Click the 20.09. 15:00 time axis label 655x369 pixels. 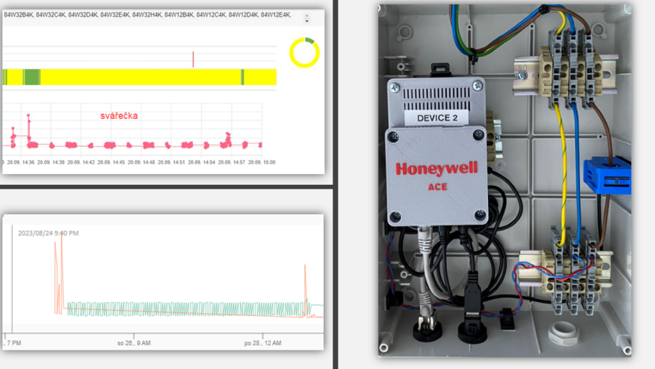(262, 162)
